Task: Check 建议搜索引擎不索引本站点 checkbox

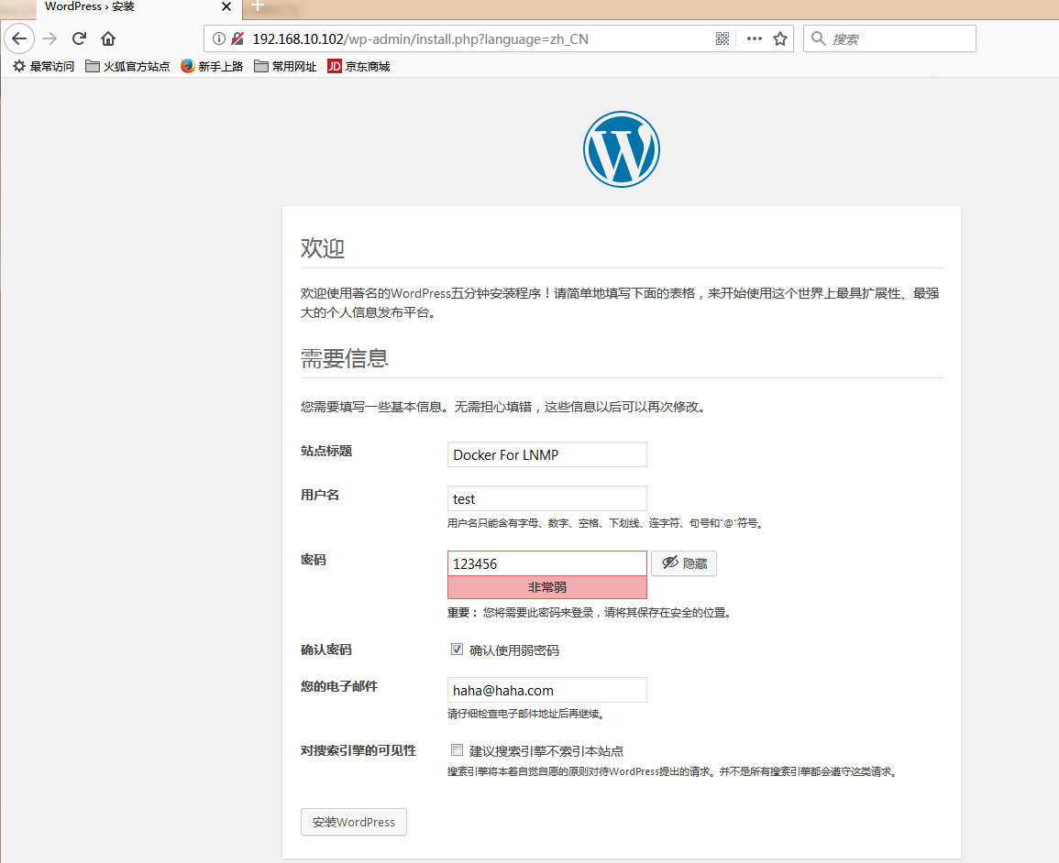Action: click(458, 750)
